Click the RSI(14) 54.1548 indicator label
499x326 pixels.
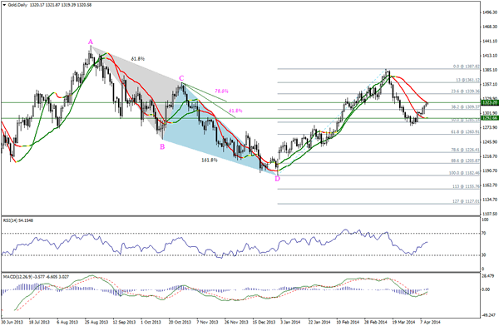pos(17,220)
